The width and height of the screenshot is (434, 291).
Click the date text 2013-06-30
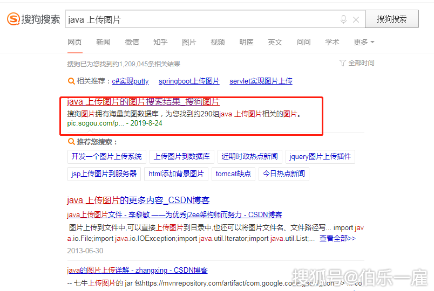(x=85, y=251)
